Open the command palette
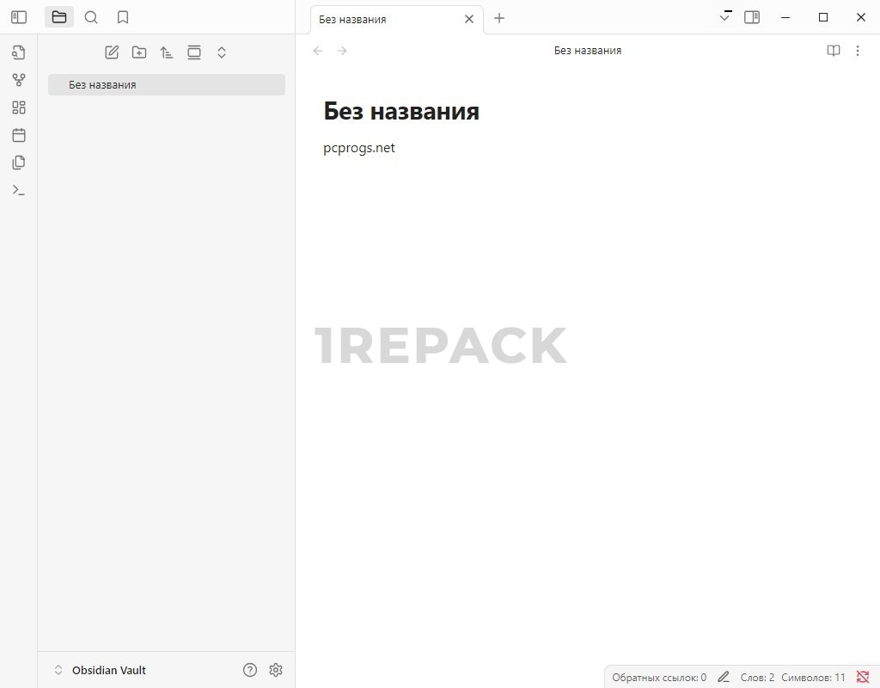 pyautogui.click(x=19, y=190)
